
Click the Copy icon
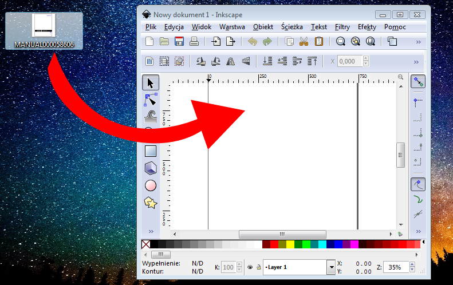289,41
